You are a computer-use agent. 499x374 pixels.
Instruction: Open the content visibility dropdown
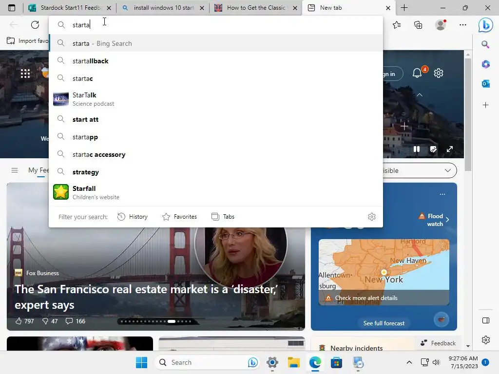click(419, 170)
